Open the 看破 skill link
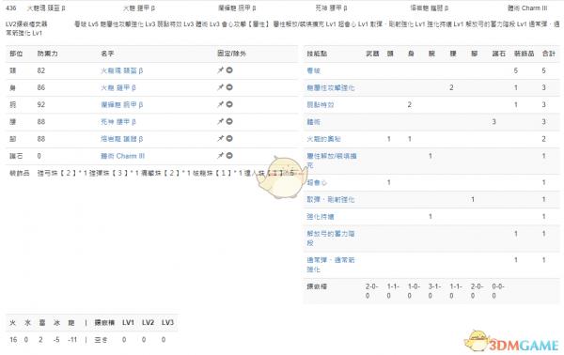Image resolution: width=564 pixels, height=355 pixels. 313,70
